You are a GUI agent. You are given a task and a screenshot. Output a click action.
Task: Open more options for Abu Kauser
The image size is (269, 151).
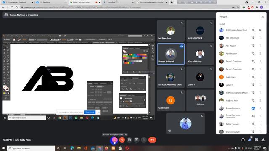click(x=260, y=46)
